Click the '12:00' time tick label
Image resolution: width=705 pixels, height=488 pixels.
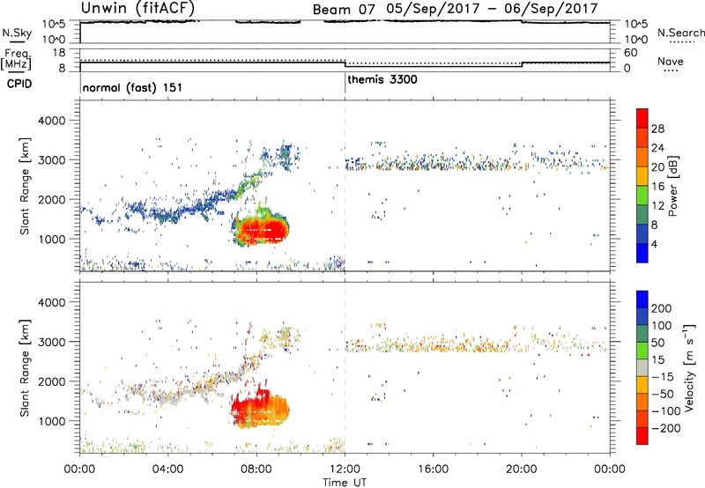pos(345,470)
